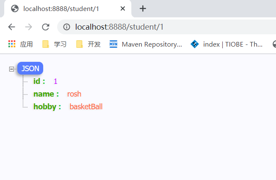Open the 开发 bookmark folder
276x180 pixels.
(88, 44)
